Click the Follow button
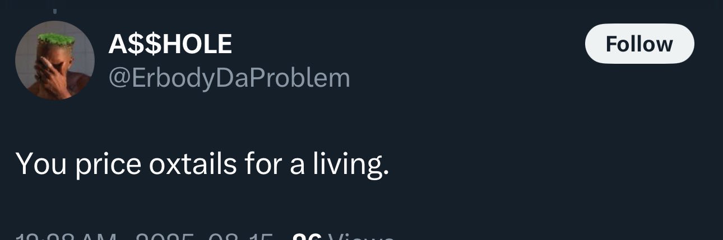The height and width of the screenshot is (240, 723). click(639, 44)
